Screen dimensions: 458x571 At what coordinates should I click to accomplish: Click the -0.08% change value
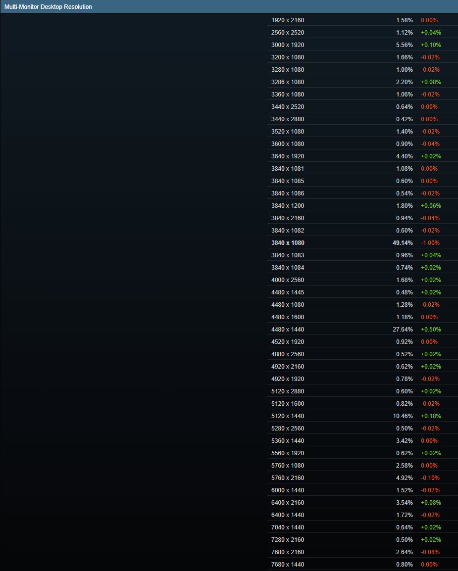point(430,552)
